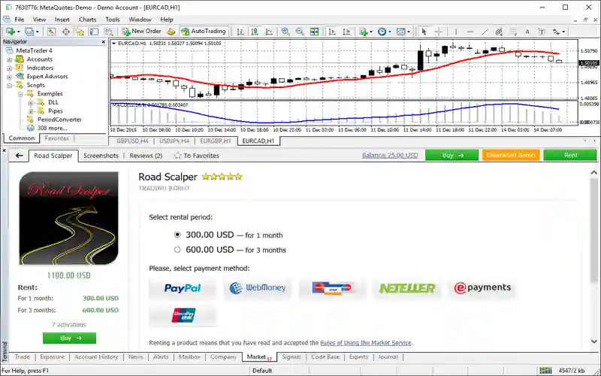Switch chart to bar chart mode
The width and height of the screenshot is (601, 376).
[240, 32]
